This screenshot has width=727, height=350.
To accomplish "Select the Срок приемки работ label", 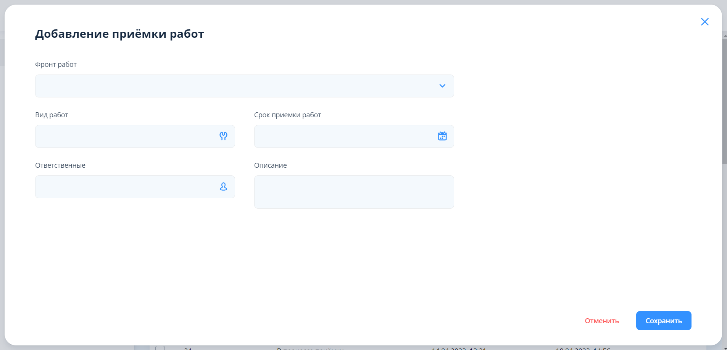I will tap(287, 115).
